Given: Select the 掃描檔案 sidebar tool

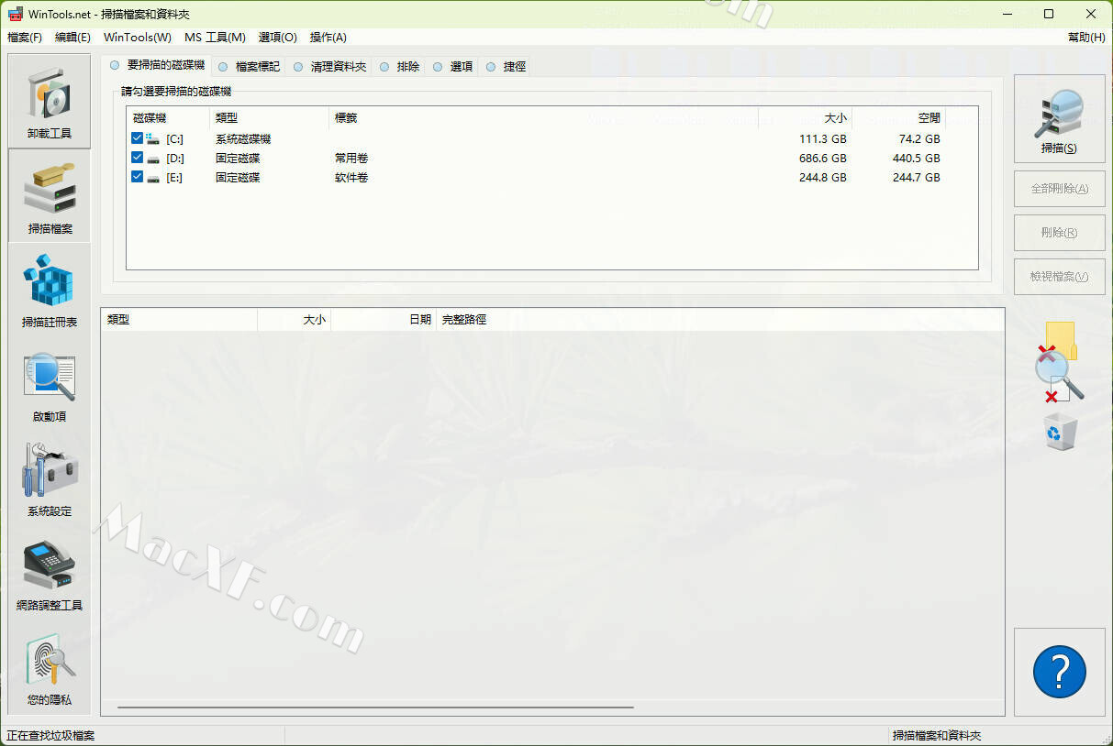Looking at the screenshot, I should point(50,196).
